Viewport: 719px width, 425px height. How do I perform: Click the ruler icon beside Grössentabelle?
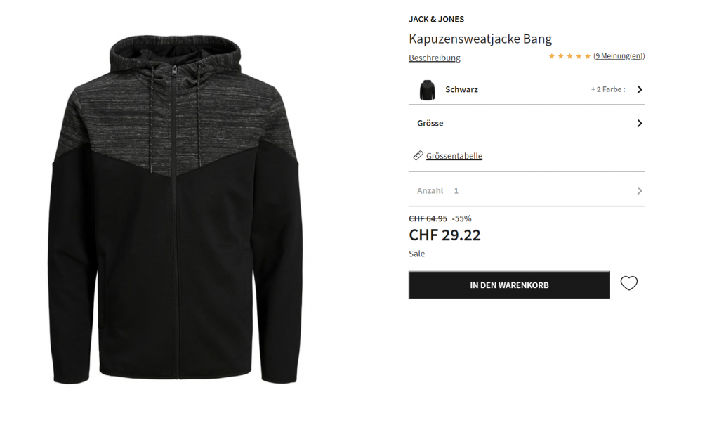click(x=418, y=155)
